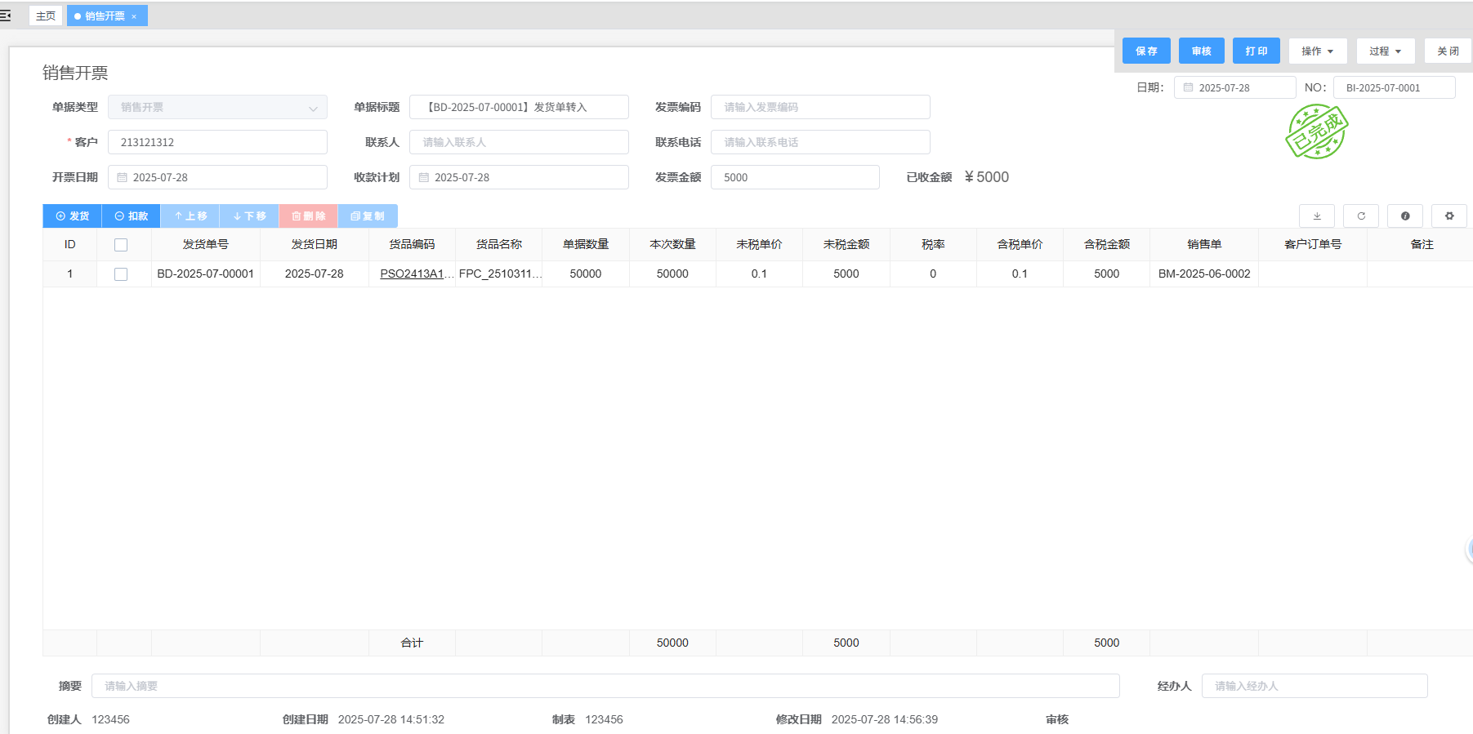Open table settings gear icon
Image resolution: width=1473 pixels, height=734 pixels.
(1448, 216)
